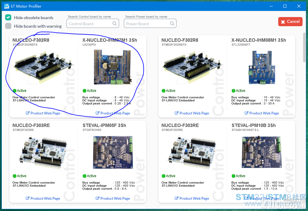Viewport: 308px width, 211px height.
Task: Click the STGIF5CH60 part number text
Action: pyautogui.click(x=92, y=130)
